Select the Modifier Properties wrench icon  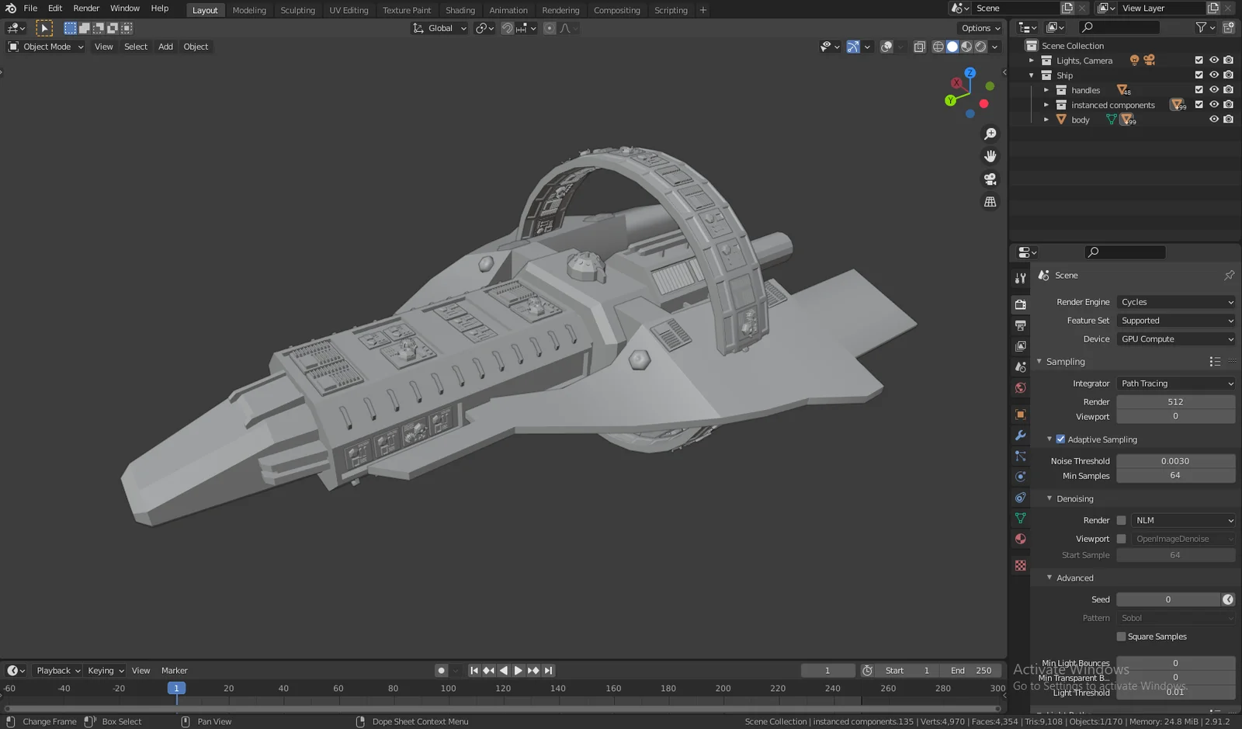1020,436
